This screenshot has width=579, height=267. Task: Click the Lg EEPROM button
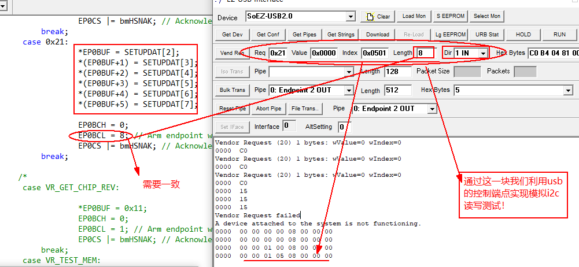click(451, 35)
